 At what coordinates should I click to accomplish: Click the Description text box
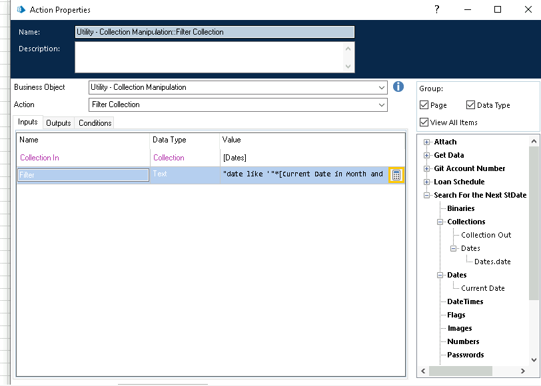[x=210, y=57]
